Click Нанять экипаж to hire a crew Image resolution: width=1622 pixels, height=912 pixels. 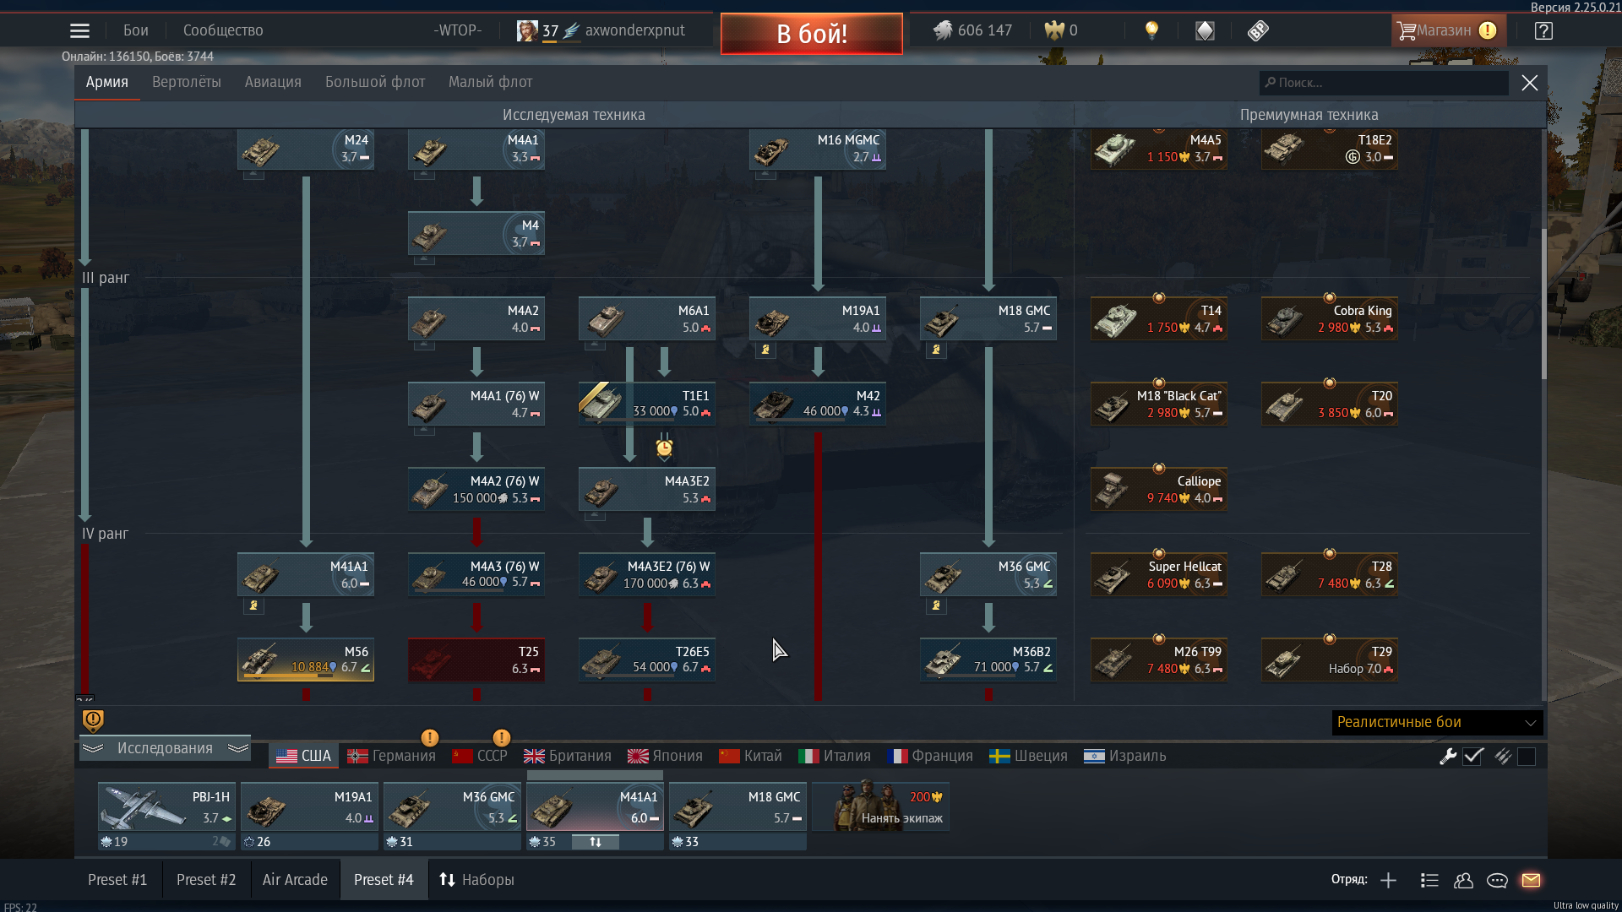880,807
